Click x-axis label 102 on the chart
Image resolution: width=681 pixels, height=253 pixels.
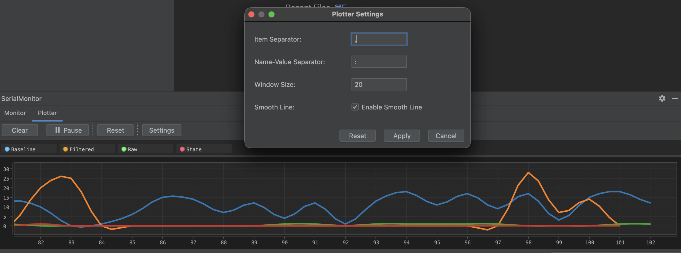point(650,242)
